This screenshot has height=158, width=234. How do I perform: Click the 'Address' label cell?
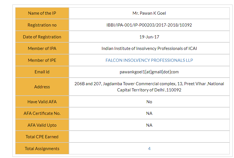42,87
